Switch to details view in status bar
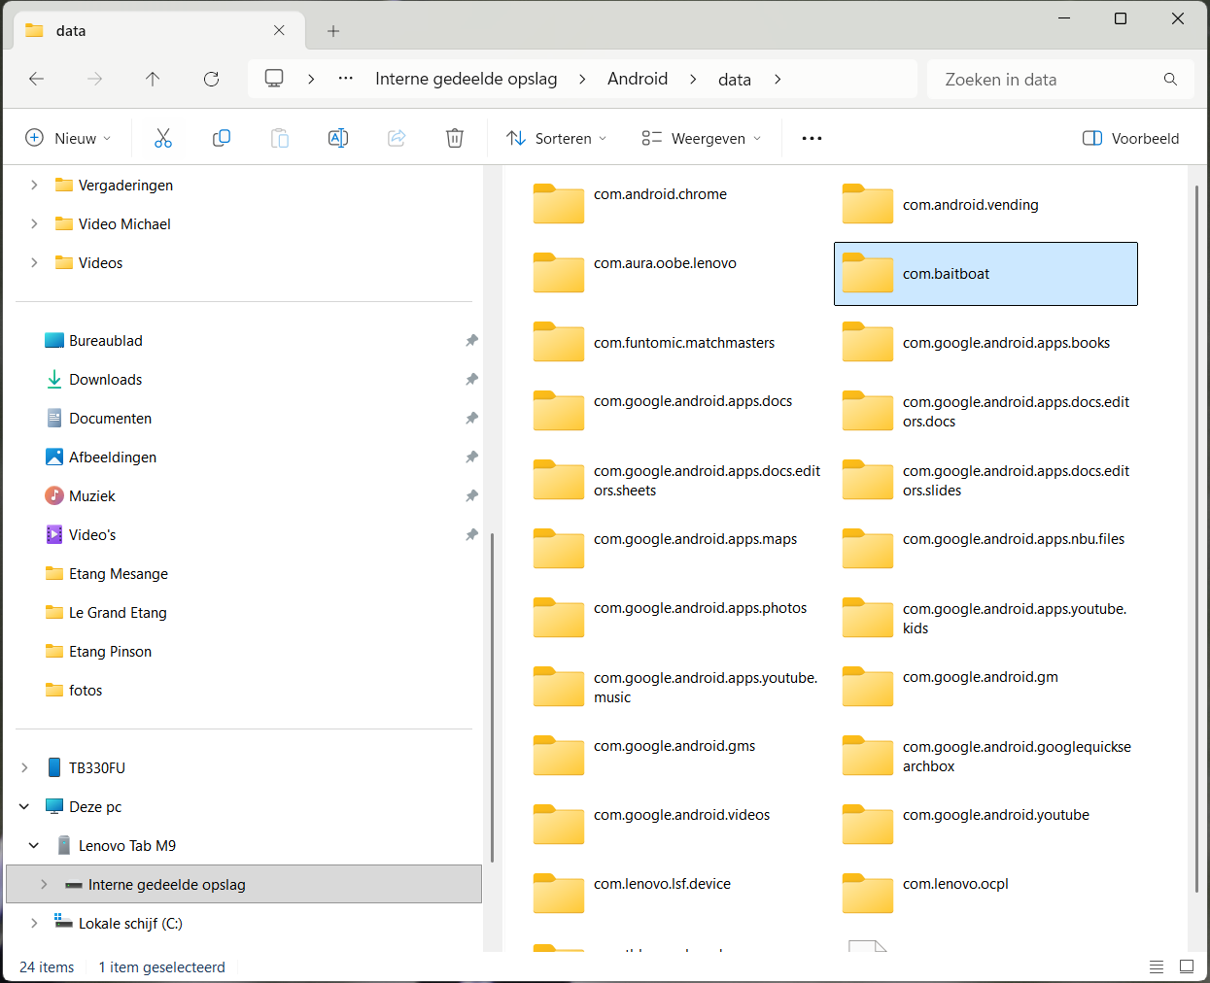Screen dimensions: 1210x983 pyautogui.click(x=1157, y=966)
